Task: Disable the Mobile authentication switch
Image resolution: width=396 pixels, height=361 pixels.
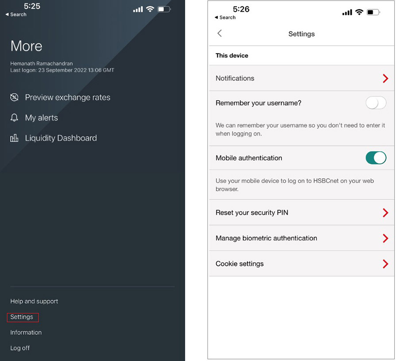Action: [376, 158]
